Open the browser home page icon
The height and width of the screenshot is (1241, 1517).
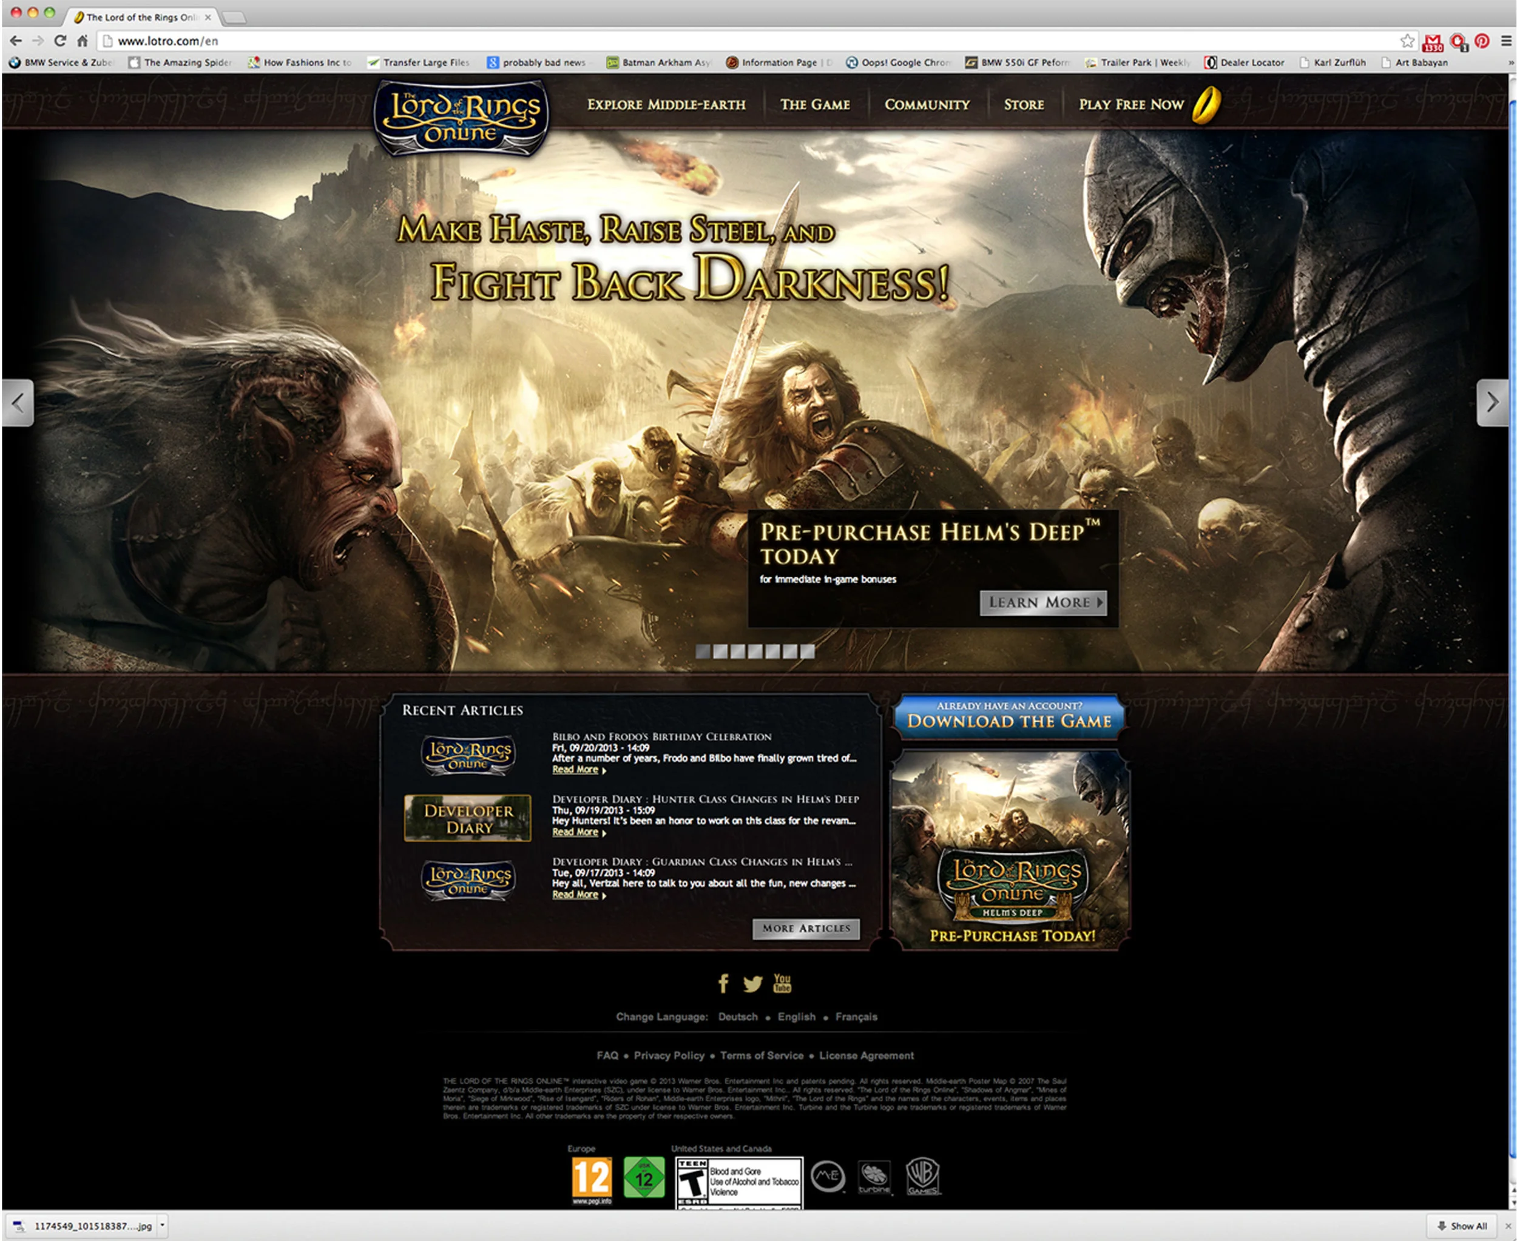coord(83,41)
